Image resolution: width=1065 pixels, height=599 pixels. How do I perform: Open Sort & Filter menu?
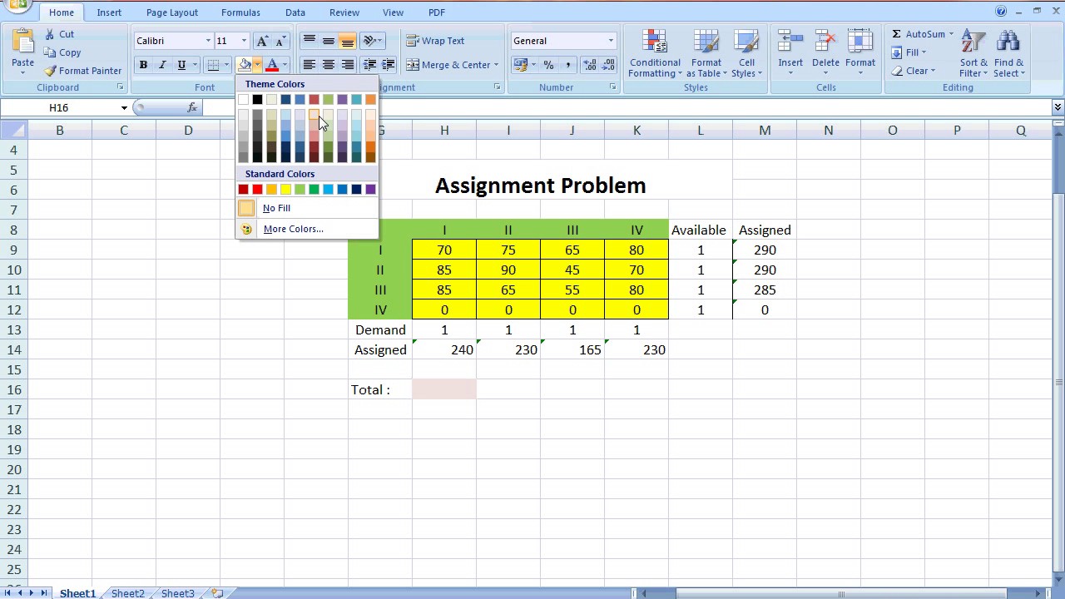click(x=973, y=54)
